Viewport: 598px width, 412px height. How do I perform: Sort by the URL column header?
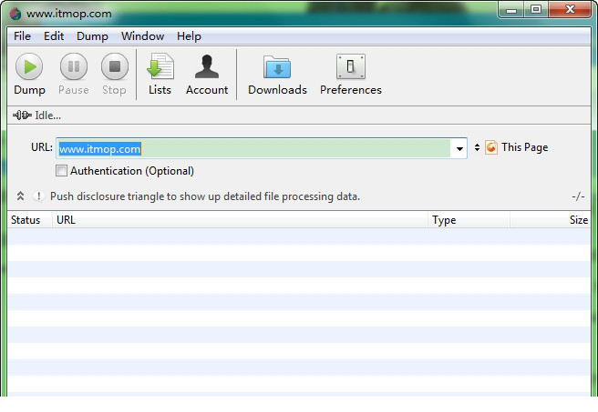tap(240, 220)
